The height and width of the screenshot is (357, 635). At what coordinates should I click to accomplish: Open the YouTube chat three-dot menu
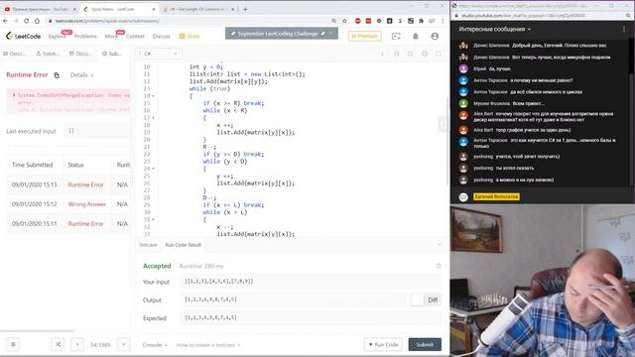(x=624, y=29)
